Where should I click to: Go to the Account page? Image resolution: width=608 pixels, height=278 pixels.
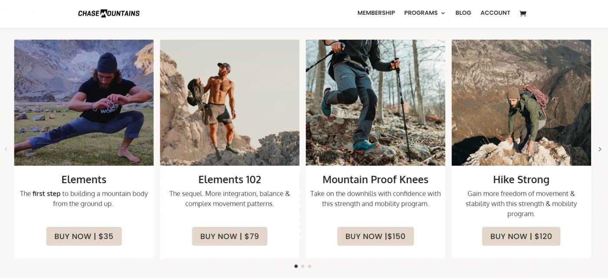[x=495, y=13]
